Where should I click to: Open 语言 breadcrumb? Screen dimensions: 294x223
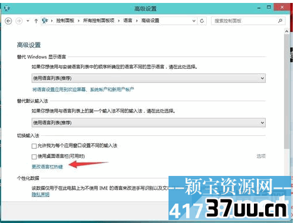pos(128,21)
